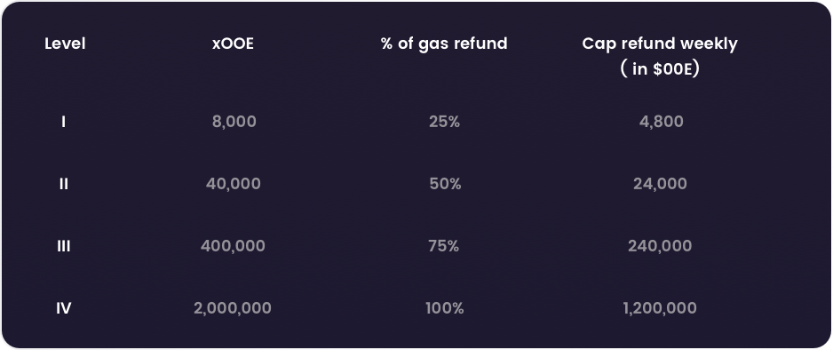The image size is (833, 350).
Task: Select the % of gas refund header
Action: click(444, 44)
